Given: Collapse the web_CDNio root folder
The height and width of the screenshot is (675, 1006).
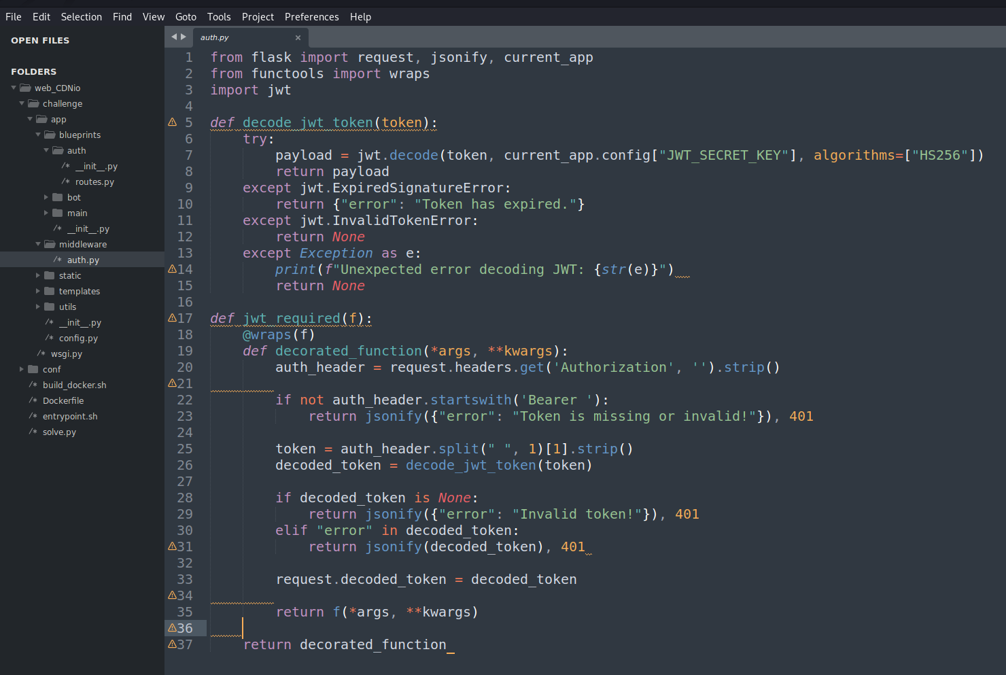Looking at the screenshot, I should click(14, 88).
